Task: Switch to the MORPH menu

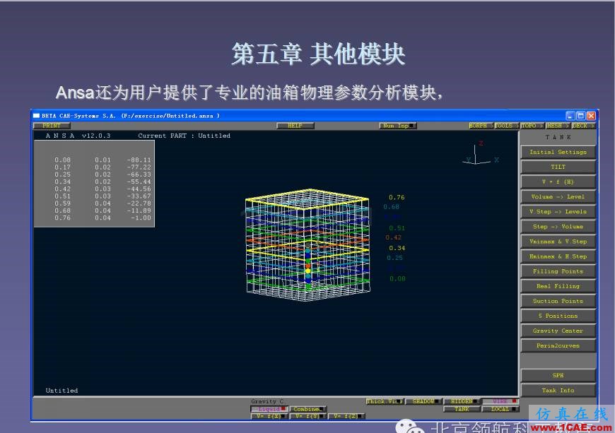Action: tap(481, 126)
